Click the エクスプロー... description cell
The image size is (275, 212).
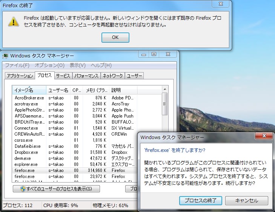click(x=123, y=164)
